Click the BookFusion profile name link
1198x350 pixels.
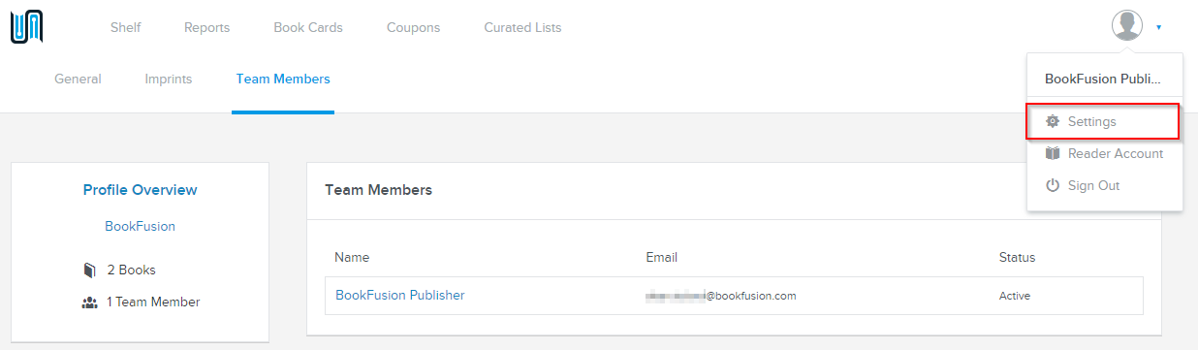click(x=140, y=226)
